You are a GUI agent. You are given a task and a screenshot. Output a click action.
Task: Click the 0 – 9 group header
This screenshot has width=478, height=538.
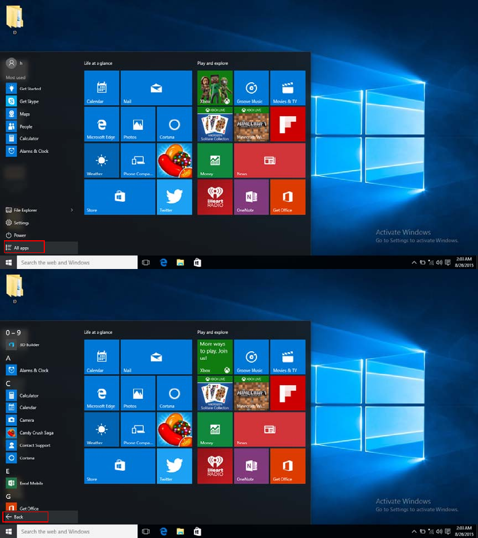tap(13, 332)
